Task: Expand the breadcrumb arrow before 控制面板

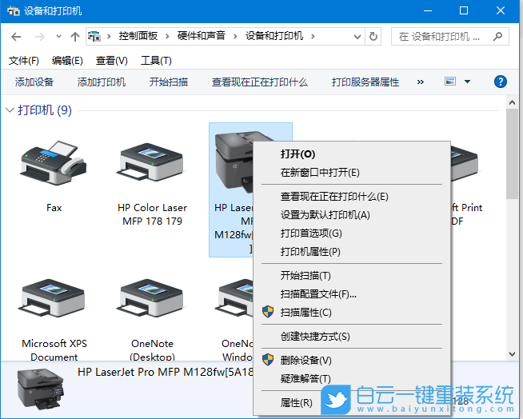Action: click(109, 36)
